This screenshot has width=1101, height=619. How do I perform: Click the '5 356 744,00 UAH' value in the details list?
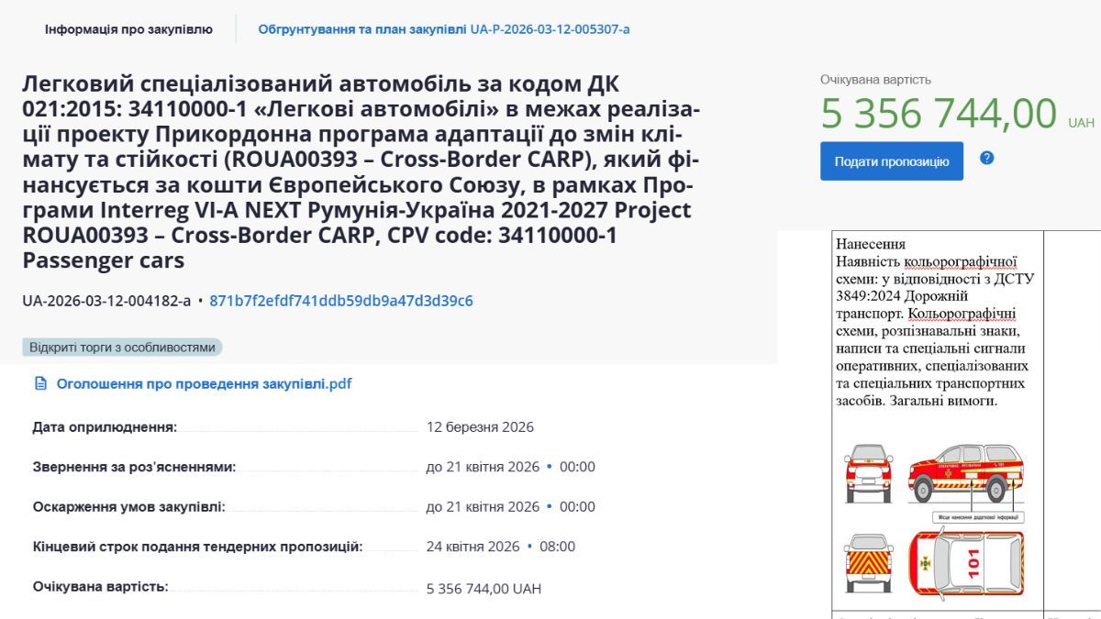point(484,588)
